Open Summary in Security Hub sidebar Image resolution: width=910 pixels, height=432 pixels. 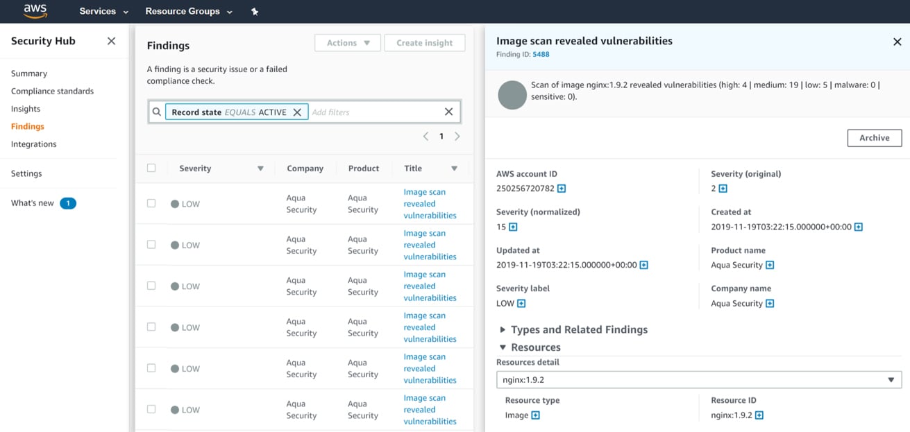tap(29, 74)
